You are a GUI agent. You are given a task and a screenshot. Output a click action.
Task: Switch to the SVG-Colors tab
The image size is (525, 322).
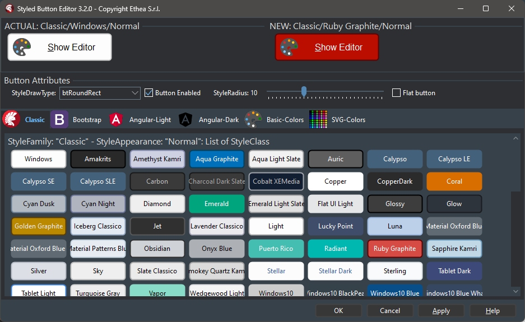pos(348,120)
